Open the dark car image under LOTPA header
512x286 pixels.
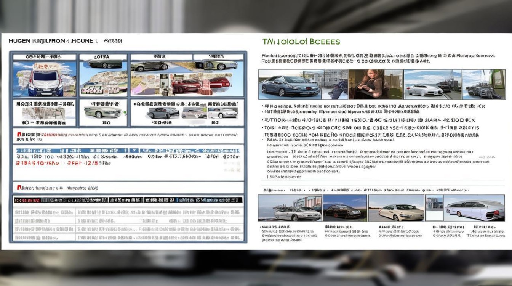click(104, 64)
